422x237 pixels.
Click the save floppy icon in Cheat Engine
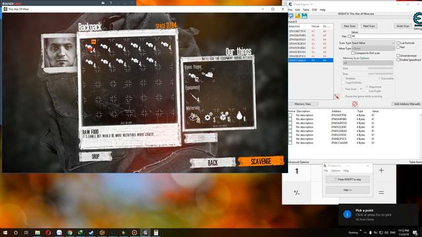(x=305, y=16)
